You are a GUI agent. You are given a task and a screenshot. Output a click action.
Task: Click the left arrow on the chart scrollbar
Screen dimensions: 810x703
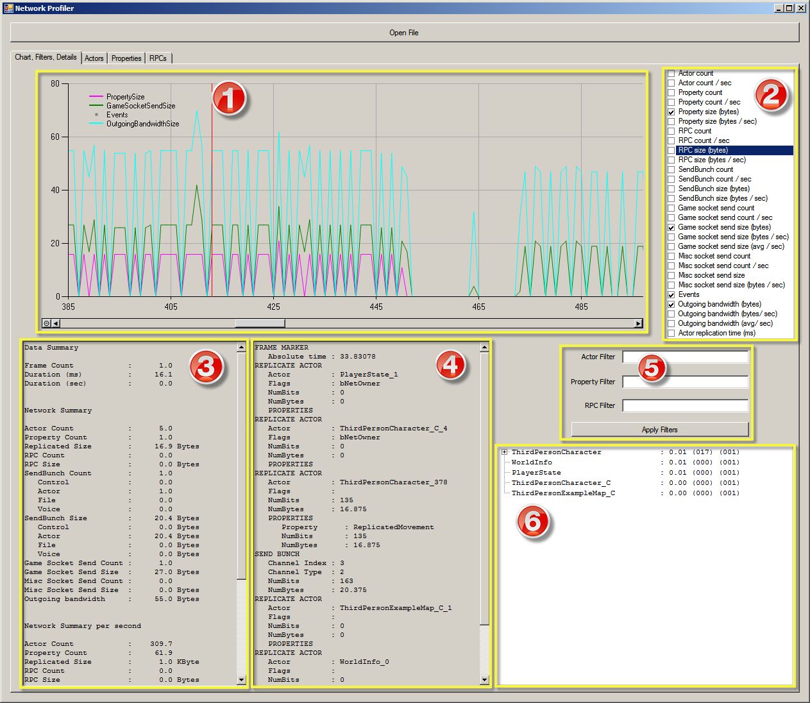[55, 323]
